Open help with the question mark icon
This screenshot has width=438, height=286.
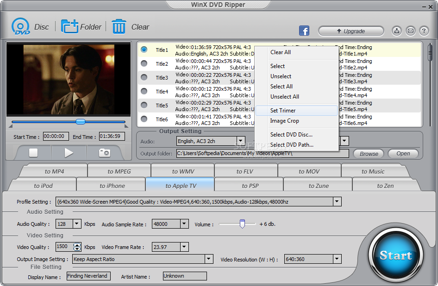pyautogui.click(x=424, y=31)
